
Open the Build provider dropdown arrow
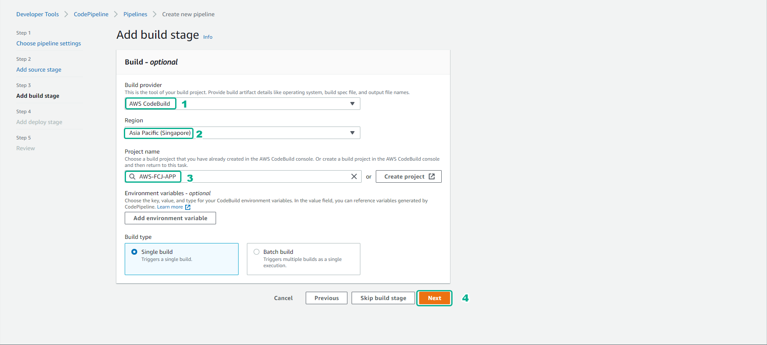coord(352,104)
